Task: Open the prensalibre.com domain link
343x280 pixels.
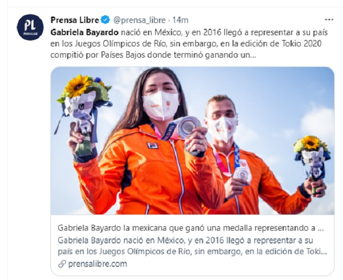Action: point(98,264)
